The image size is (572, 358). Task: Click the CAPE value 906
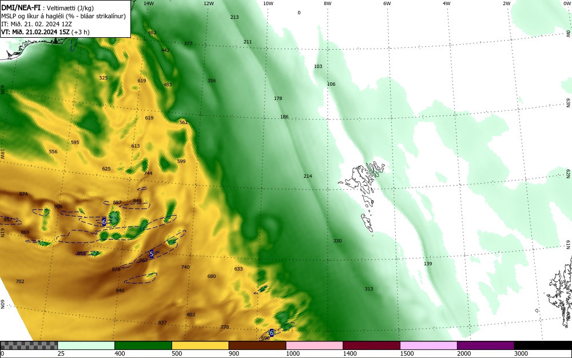tap(58, 206)
